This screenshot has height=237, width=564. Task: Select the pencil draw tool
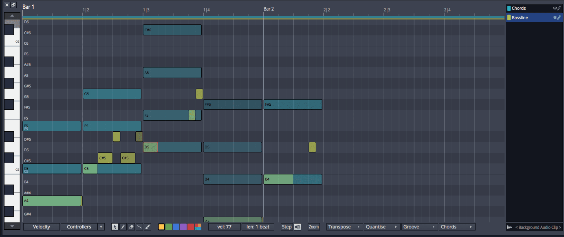pos(123,227)
